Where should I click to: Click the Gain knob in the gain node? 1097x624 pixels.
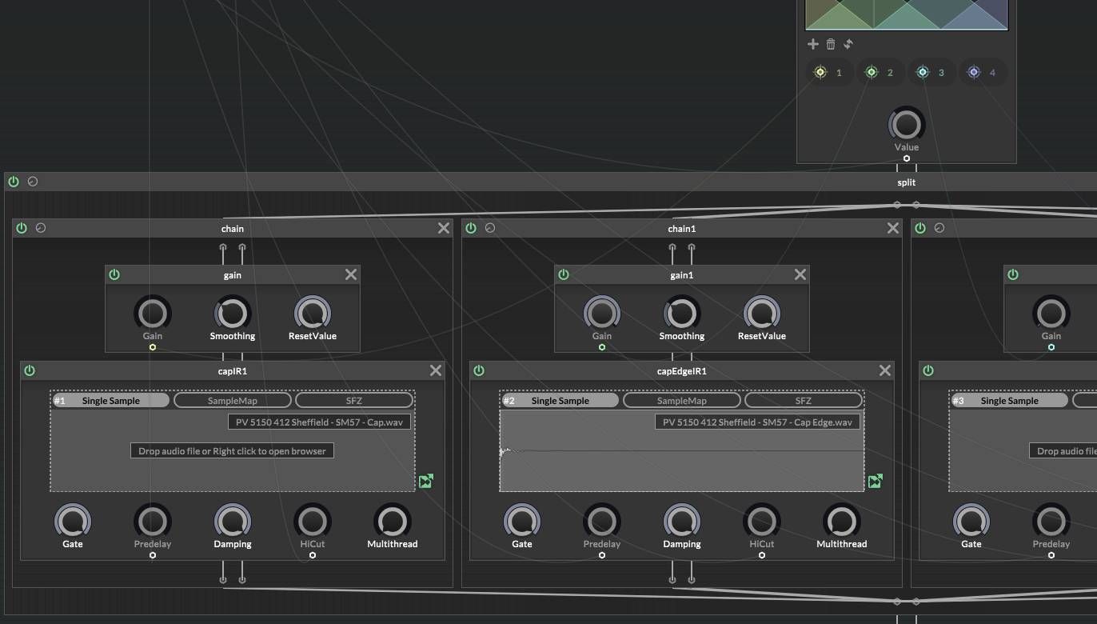[153, 313]
